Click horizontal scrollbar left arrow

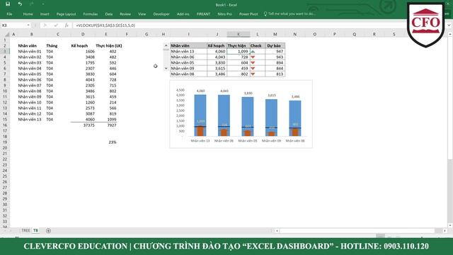click(277, 231)
